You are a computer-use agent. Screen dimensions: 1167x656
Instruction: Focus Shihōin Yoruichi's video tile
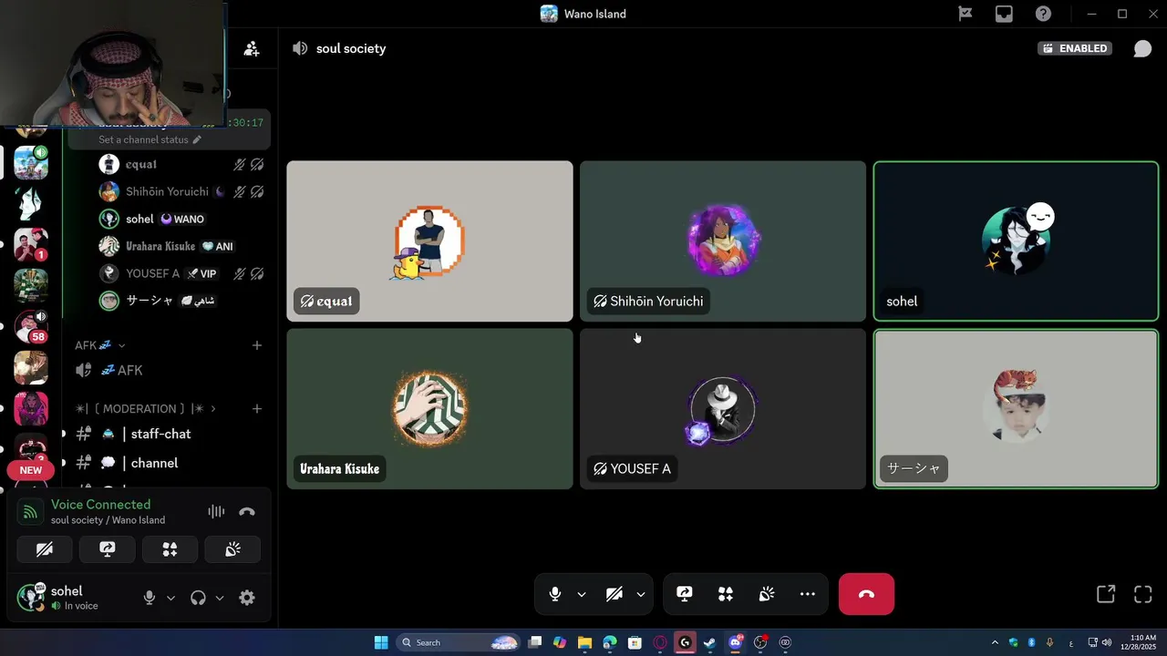(723, 241)
